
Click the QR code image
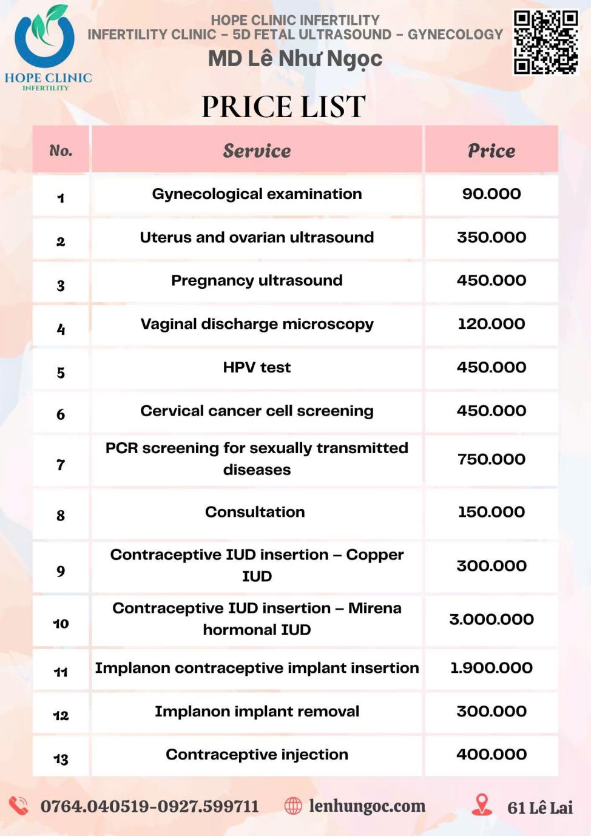point(545,42)
